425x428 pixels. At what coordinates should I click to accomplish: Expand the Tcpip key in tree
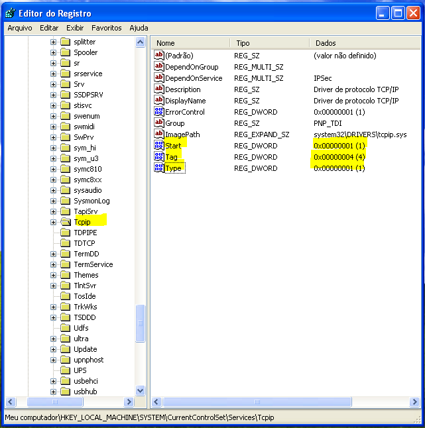click(53, 222)
